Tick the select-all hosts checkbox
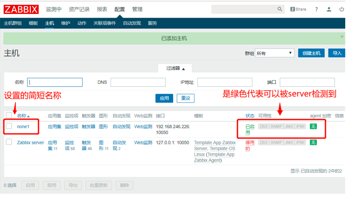Screen dimensions: 349x197 click(x=9, y=115)
